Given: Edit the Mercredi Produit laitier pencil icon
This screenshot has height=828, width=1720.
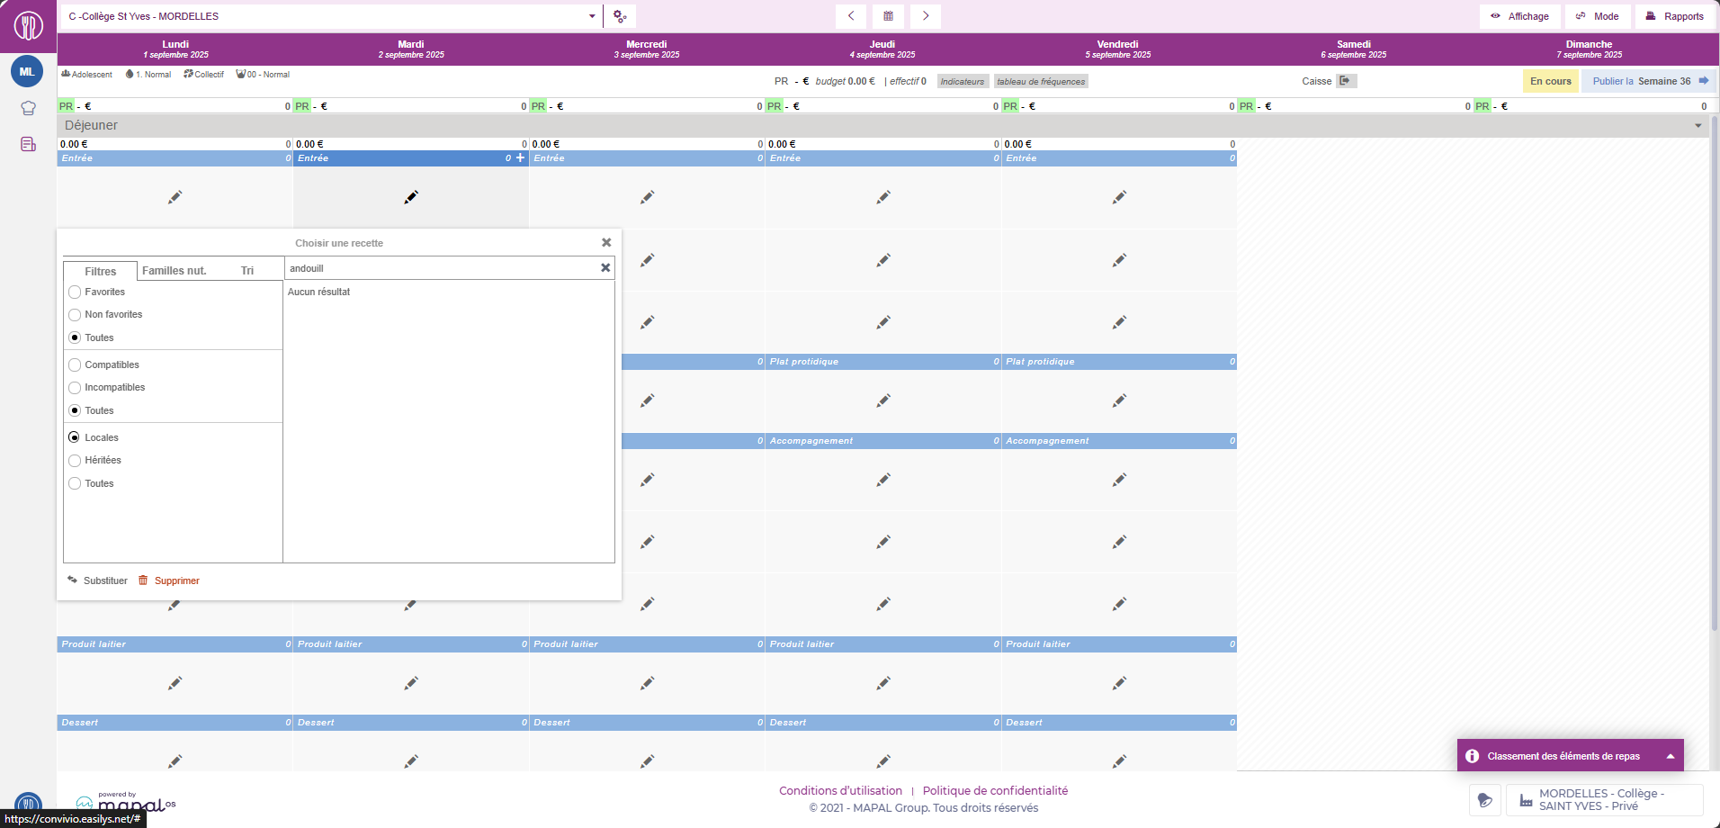Looking at the screenshot, I should [x=647, y=683].
